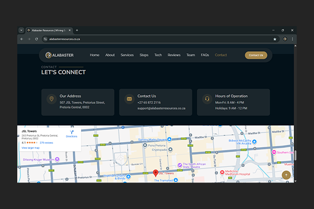Image resolution: width=314 pixels, height=209 pixels.
Task: Click the LET'S CONNECT heading
Action: tap(63, 72)
